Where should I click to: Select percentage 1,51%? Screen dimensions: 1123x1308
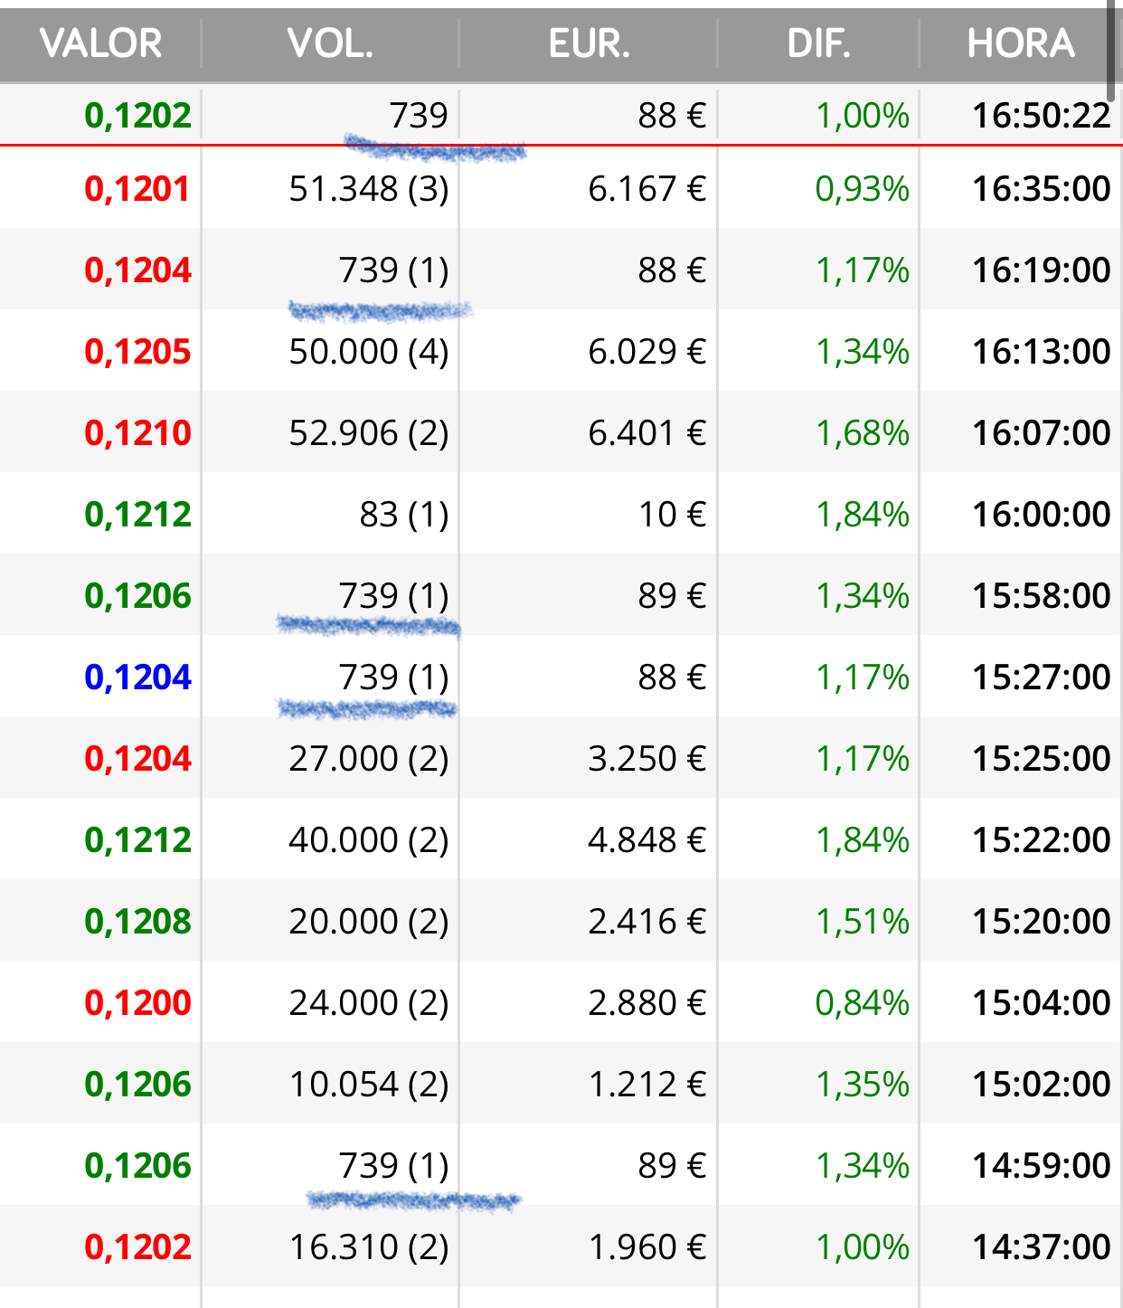(863, 922)
